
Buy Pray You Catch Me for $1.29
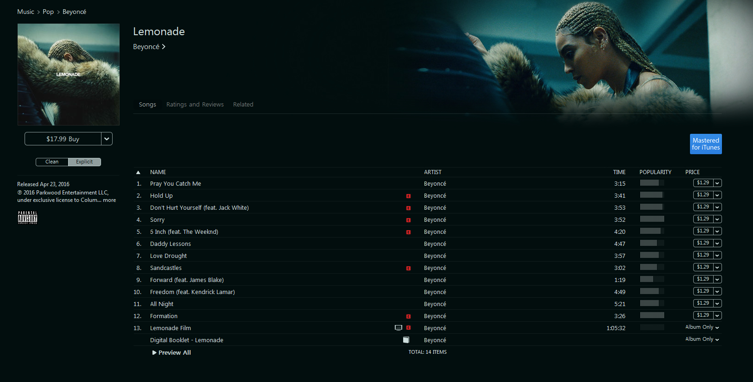pos(703,183)
